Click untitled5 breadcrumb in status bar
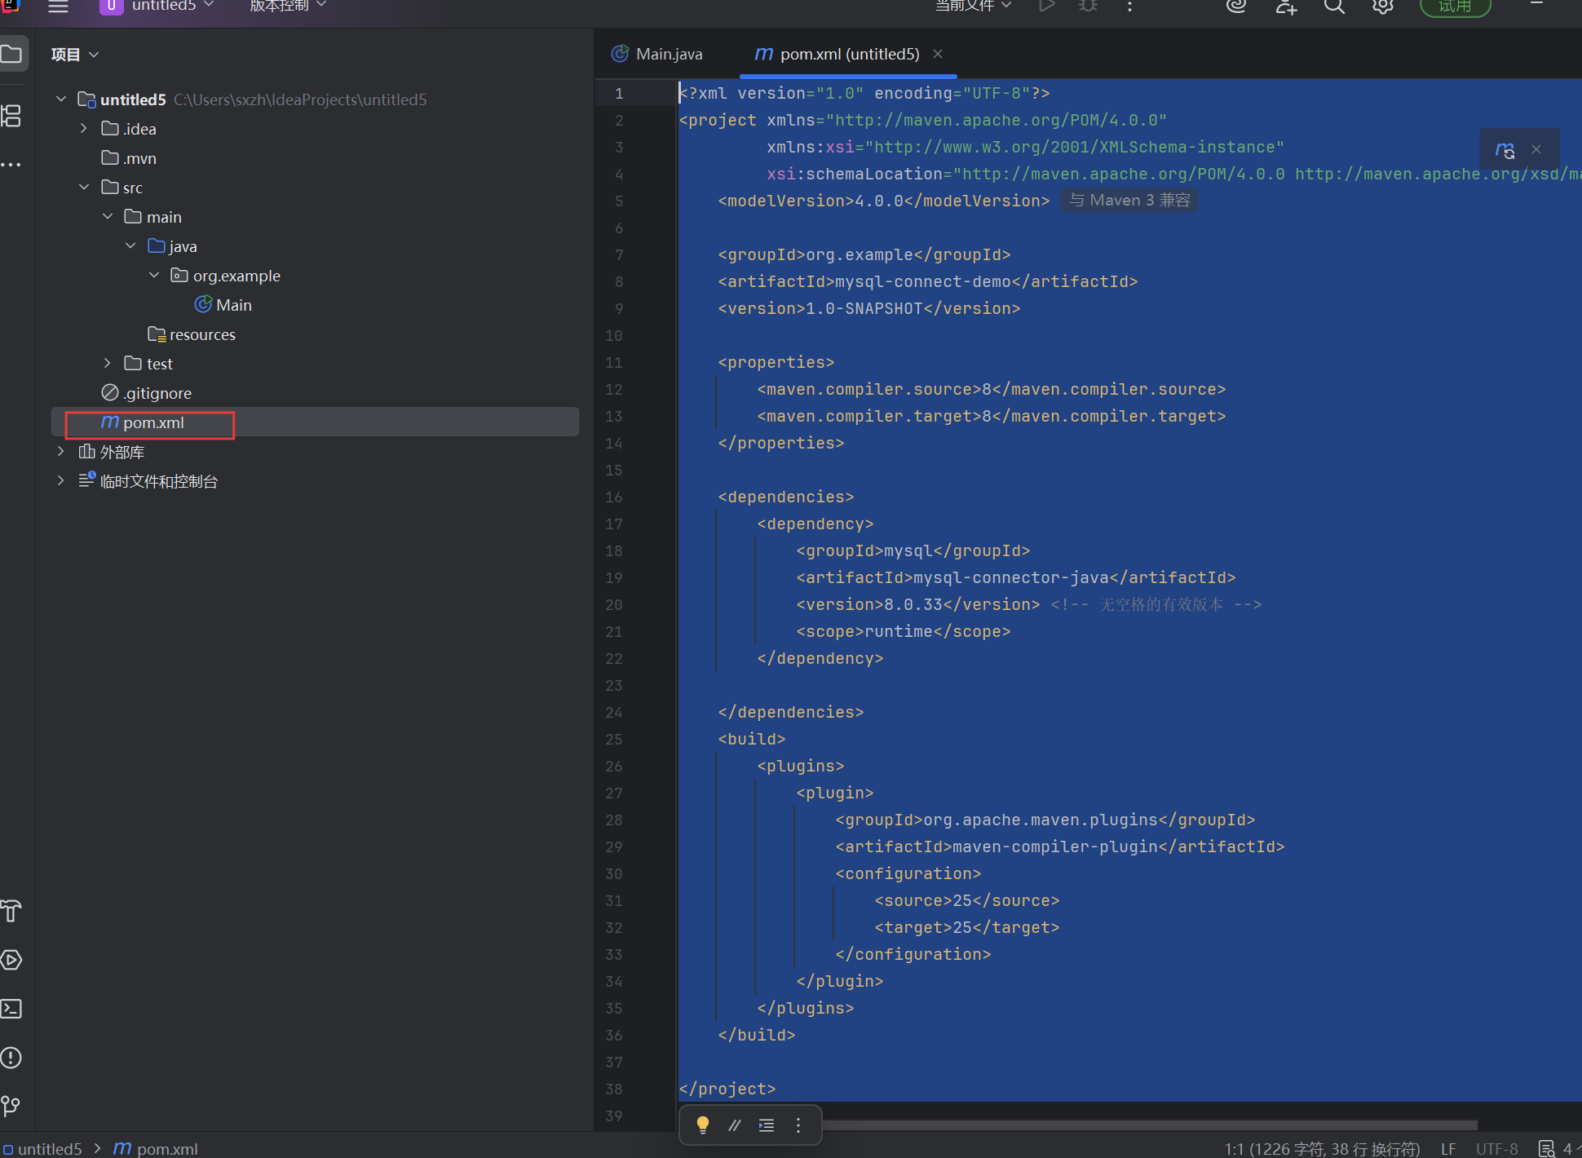The height and width of the screenshot is (1158, 1582). 42,1148
